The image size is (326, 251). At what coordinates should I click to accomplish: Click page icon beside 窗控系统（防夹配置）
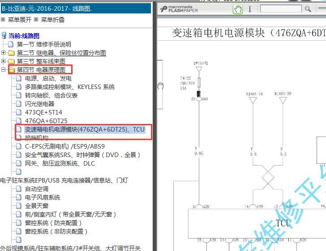(19, 223)
